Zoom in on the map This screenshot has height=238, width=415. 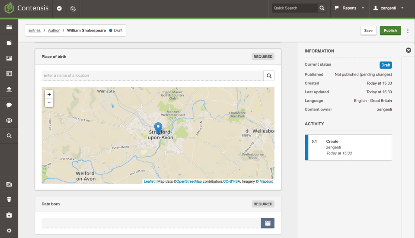tap(49, 94)
